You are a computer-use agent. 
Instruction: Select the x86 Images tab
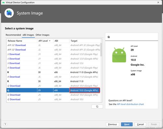point(28,35)
